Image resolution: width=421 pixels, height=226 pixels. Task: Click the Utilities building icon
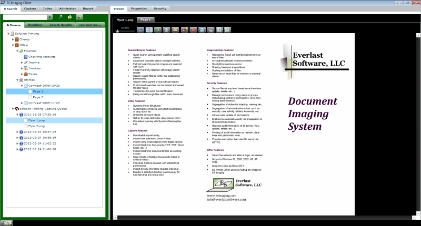(21, 80)
